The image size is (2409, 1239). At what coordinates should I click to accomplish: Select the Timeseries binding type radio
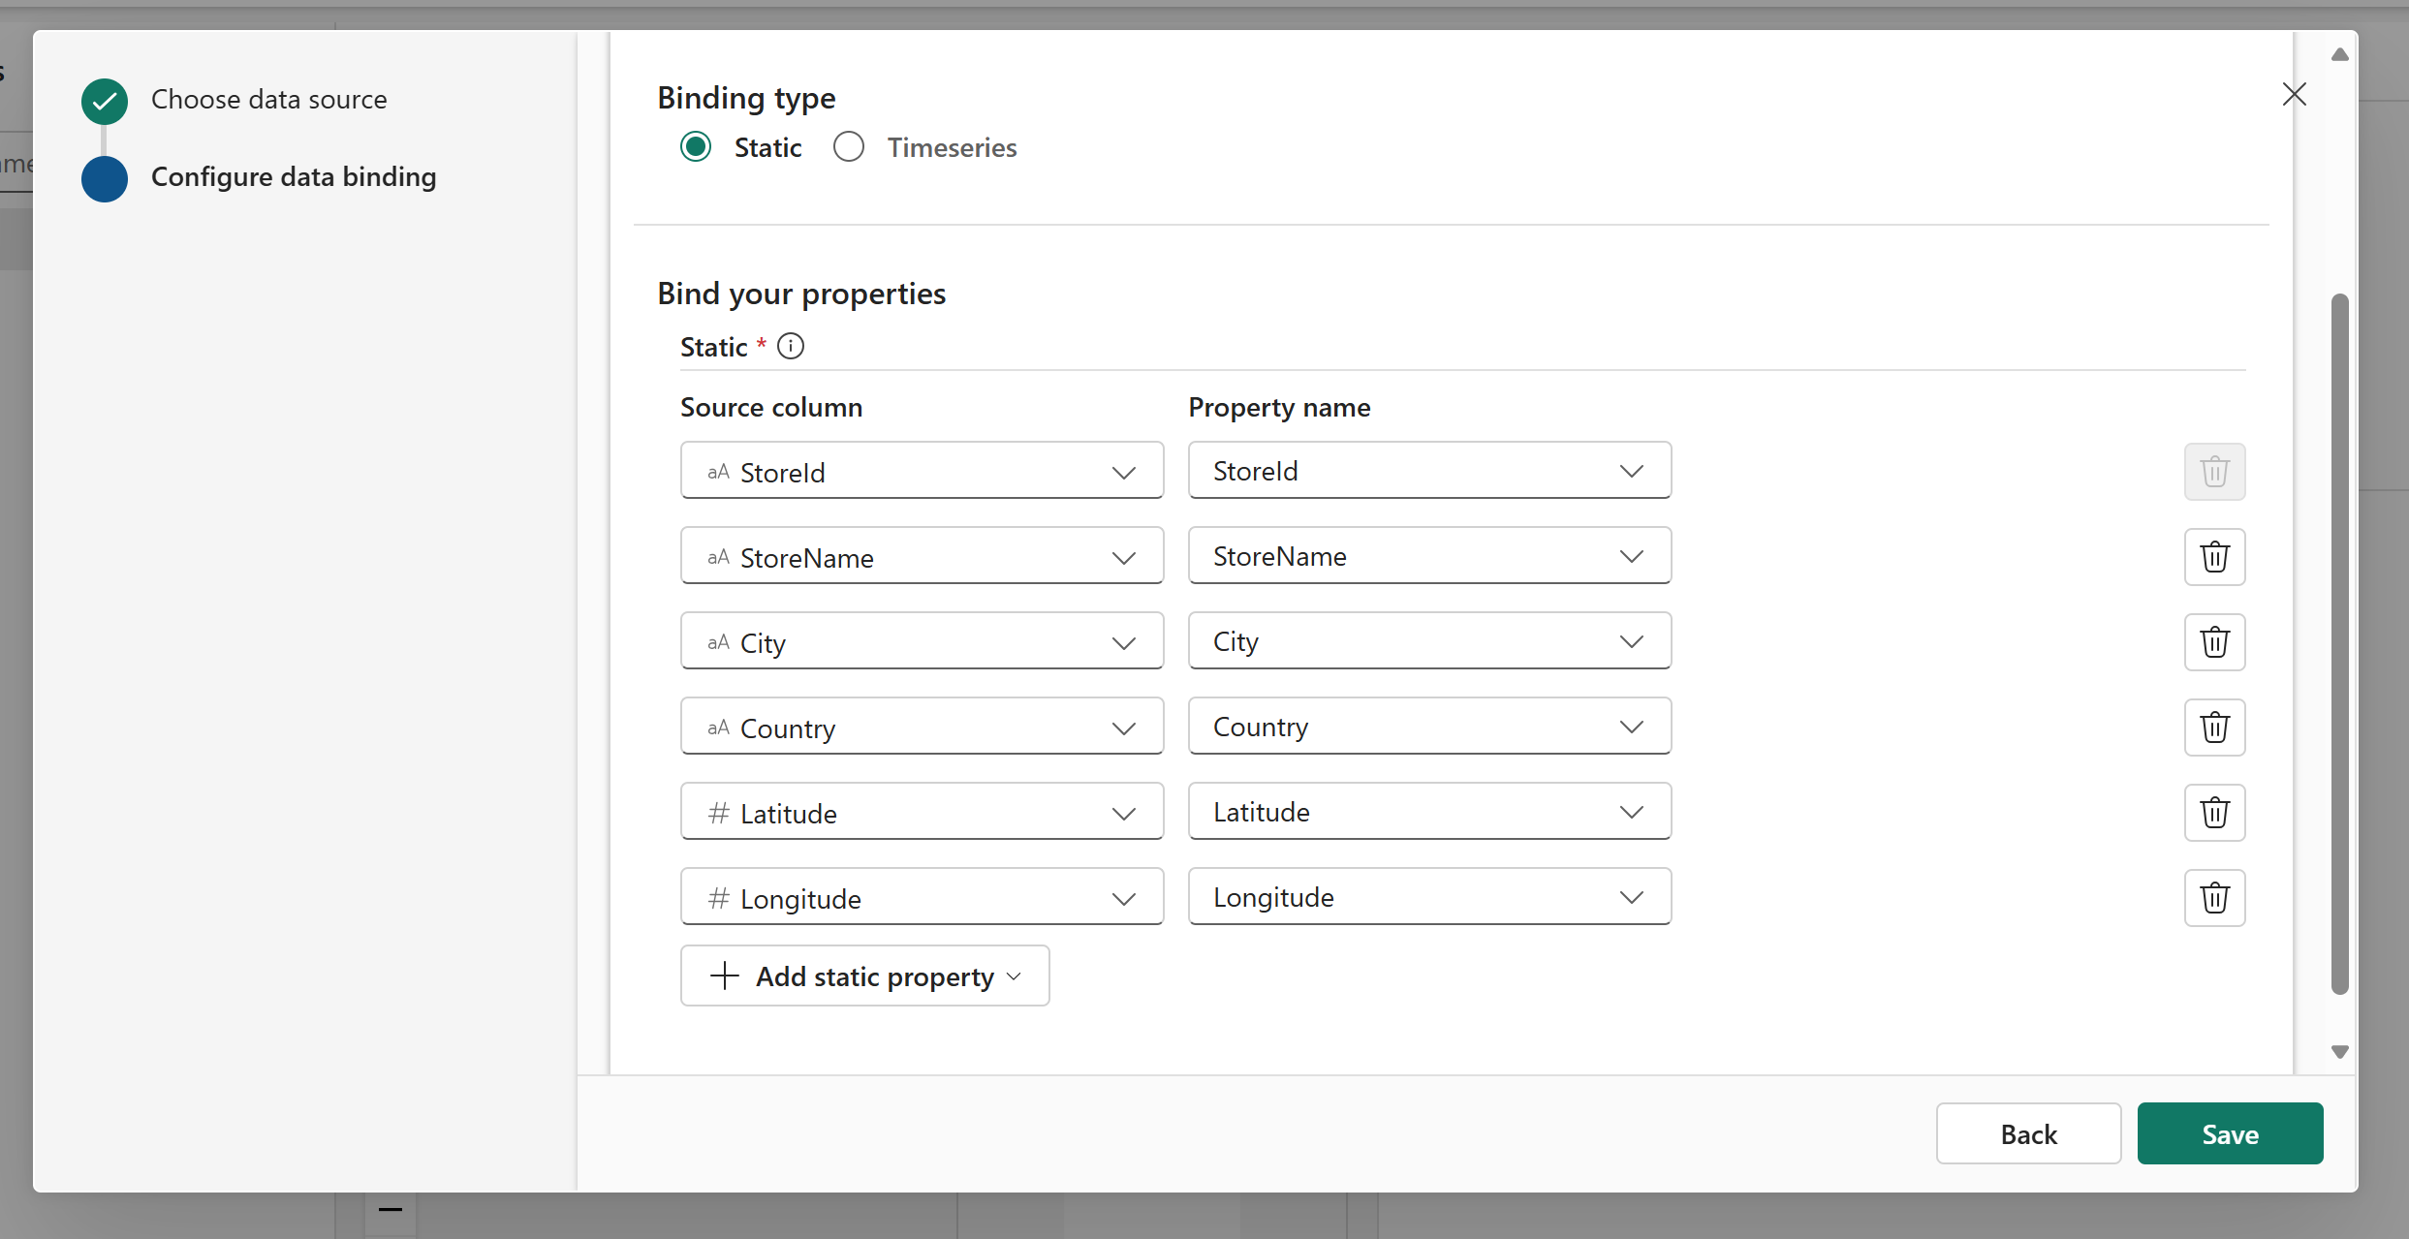(x=849, y=147)
